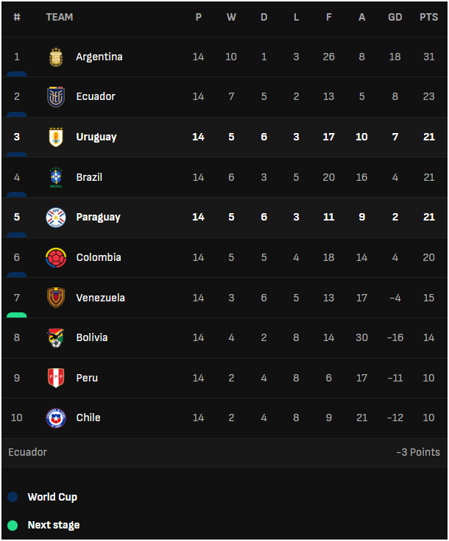
Task: Select the Chile team name
Action: [x=88, y=418]
